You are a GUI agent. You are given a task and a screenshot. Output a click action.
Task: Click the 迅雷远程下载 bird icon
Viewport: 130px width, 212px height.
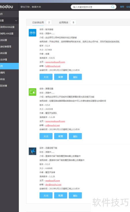pyautogui.click(x=32, y=151)
